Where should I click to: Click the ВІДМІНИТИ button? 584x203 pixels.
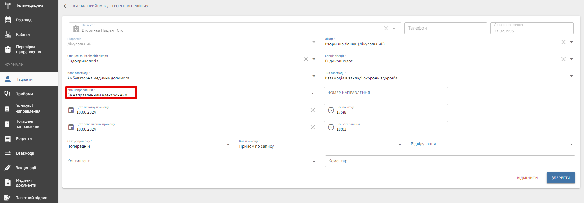527,178
